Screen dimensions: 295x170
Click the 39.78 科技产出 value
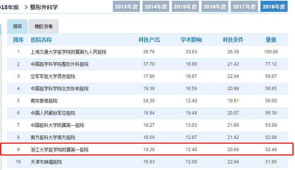(x=149, y=52)
